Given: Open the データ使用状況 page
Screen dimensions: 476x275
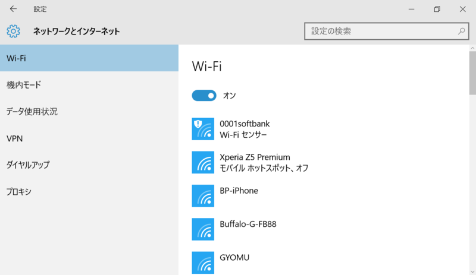Looking at the screenshot, I should [89, 112].
